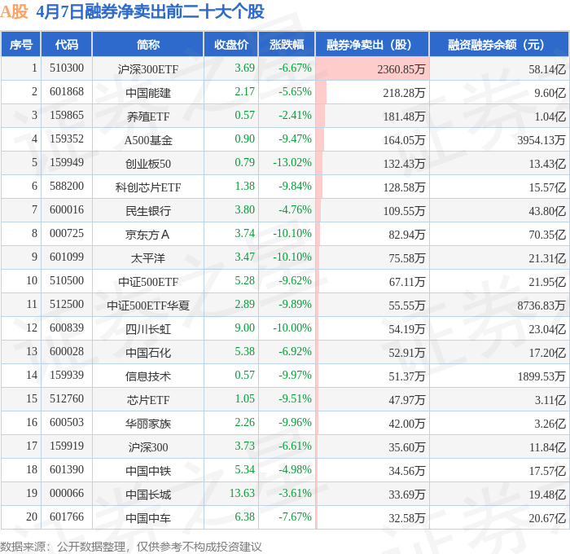Click the 民生银行 name
Viewport: 570px width, 554px height.
[148, 211]
